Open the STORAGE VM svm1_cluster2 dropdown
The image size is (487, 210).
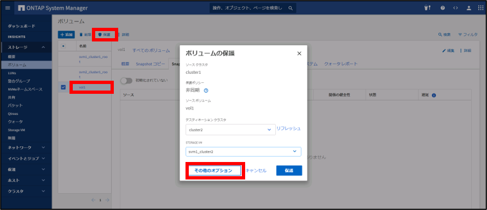click(x=243, y=152)
